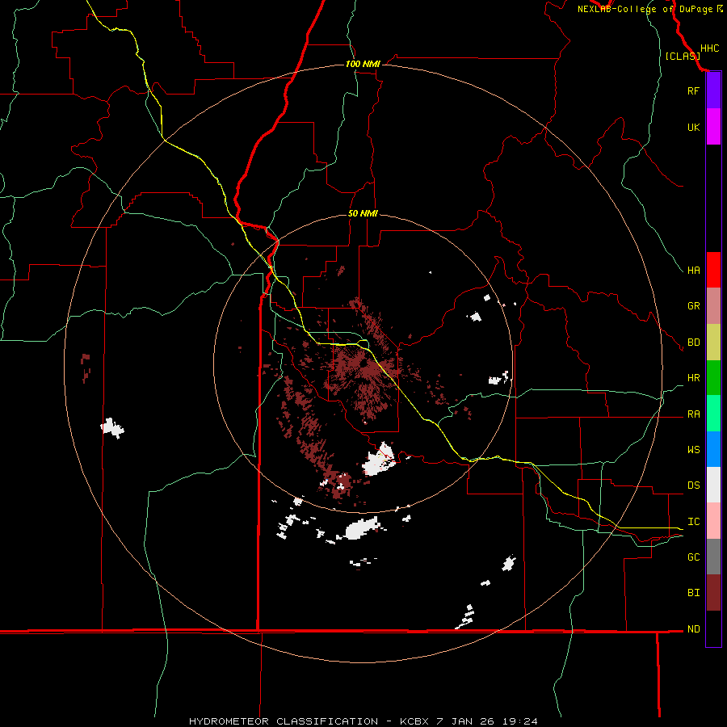Click the RF purple legend swatch
The width and height of the screenshot is (727, 727).
pyautogui.click(x=713, y=90)
